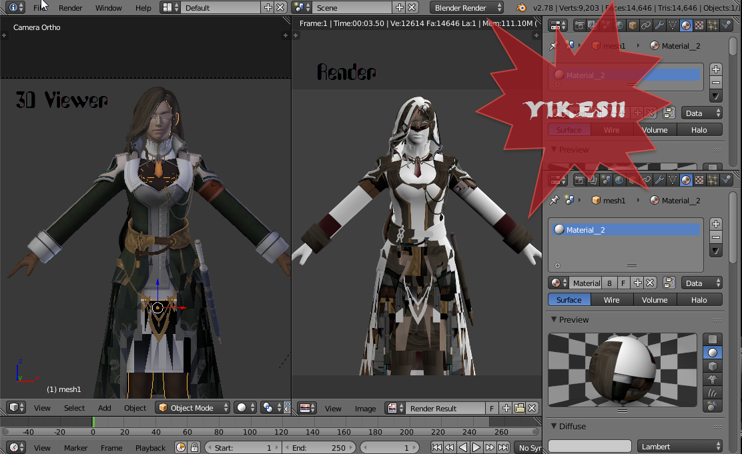Select Volume material type in lower panel
This screenshot has width=742, height=454.
pyautogui.click(x=655, y=299)
